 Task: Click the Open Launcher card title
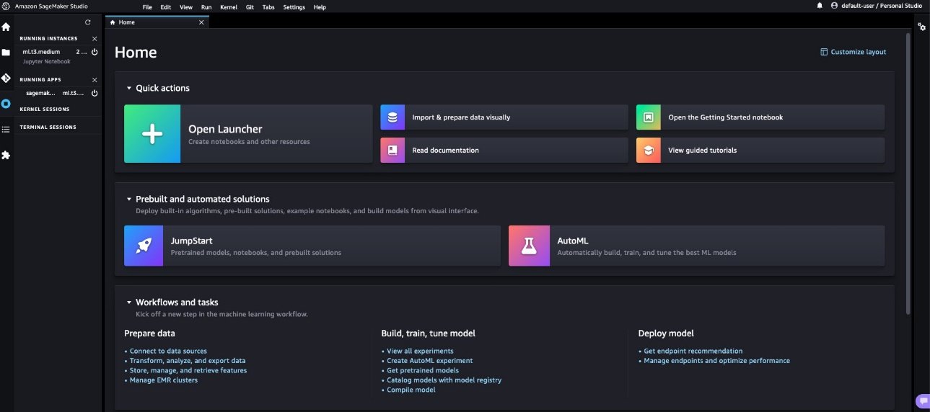click(x=225, y=129)
